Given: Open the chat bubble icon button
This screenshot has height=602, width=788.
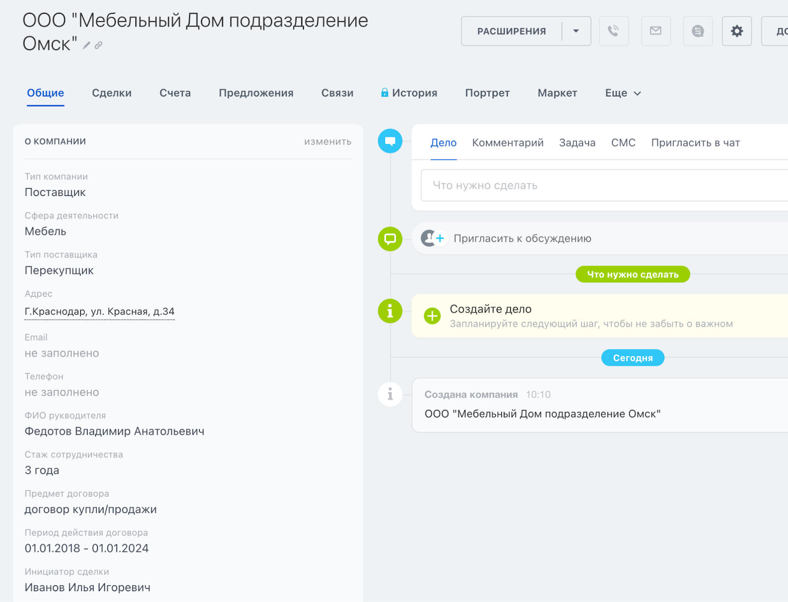Looking at the screenshot, I should (x=697, y=31).
